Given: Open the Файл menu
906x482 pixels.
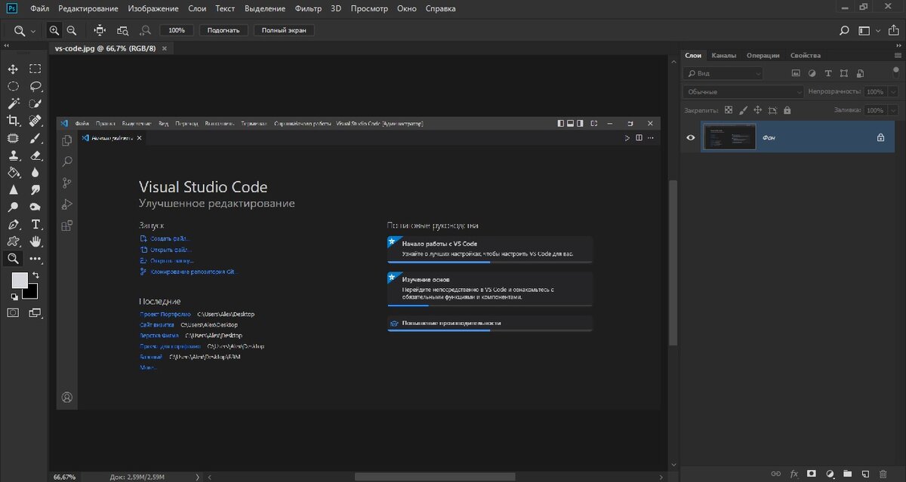Looking at the screenshot, I should (x=40, y=8).
